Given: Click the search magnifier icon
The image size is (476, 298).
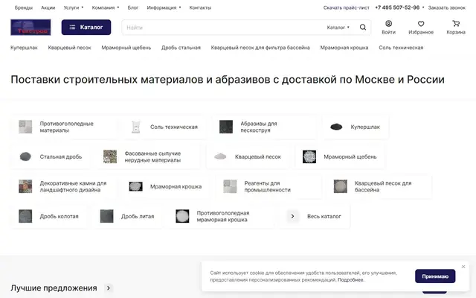Looking at the screenshot, I should 363,28.
